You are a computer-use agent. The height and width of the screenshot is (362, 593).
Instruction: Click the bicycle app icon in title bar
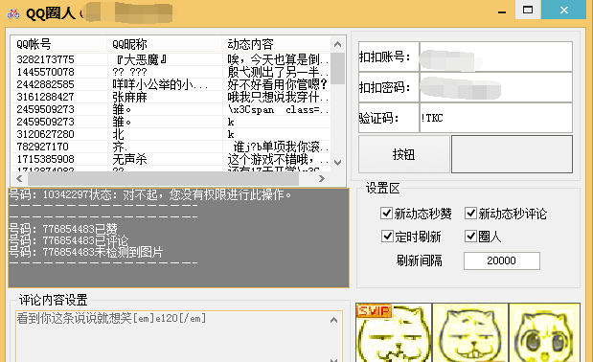[13, 14]
